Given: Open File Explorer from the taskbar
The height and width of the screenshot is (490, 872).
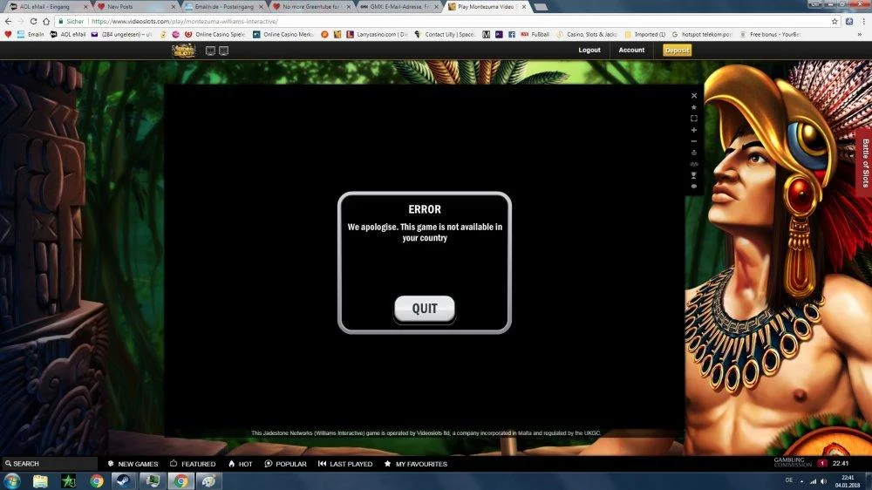Looking at the screenshot, I should click(40, 481).
